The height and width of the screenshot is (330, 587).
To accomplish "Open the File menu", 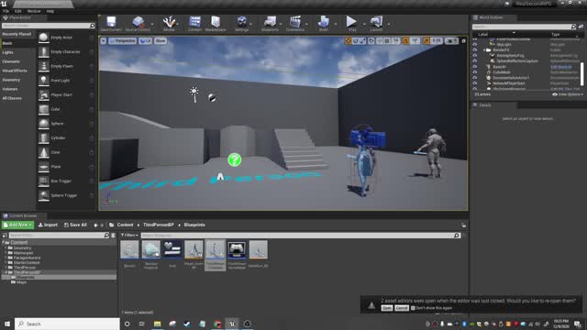I will pos(6,11).
